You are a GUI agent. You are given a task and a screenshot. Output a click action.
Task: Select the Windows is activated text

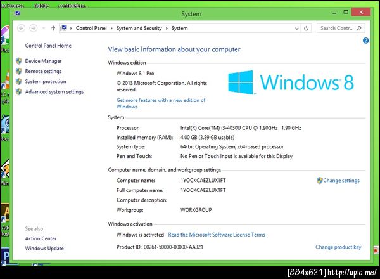140,235
